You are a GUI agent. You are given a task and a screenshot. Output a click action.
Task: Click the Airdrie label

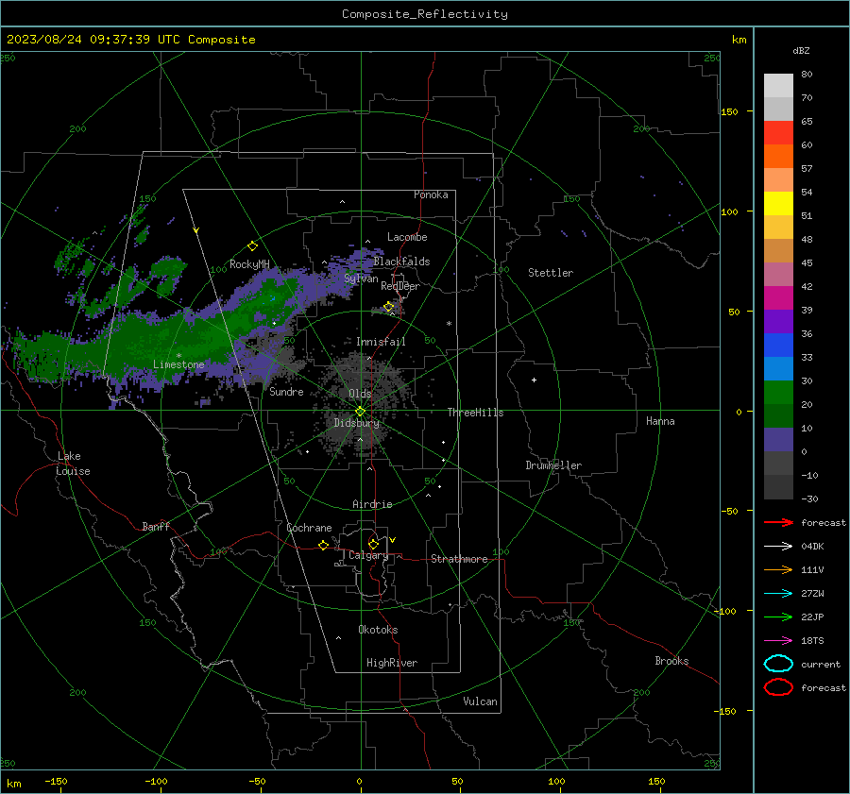372,504
